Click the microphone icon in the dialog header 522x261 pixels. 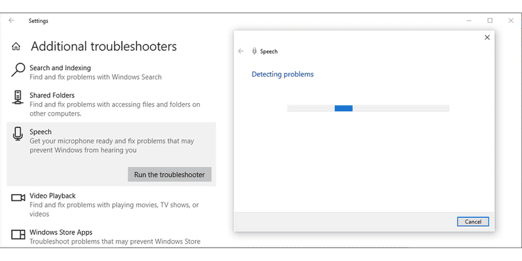254,51
